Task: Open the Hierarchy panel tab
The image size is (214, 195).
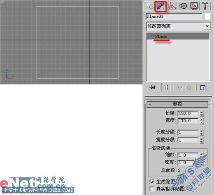Action: 172,6
